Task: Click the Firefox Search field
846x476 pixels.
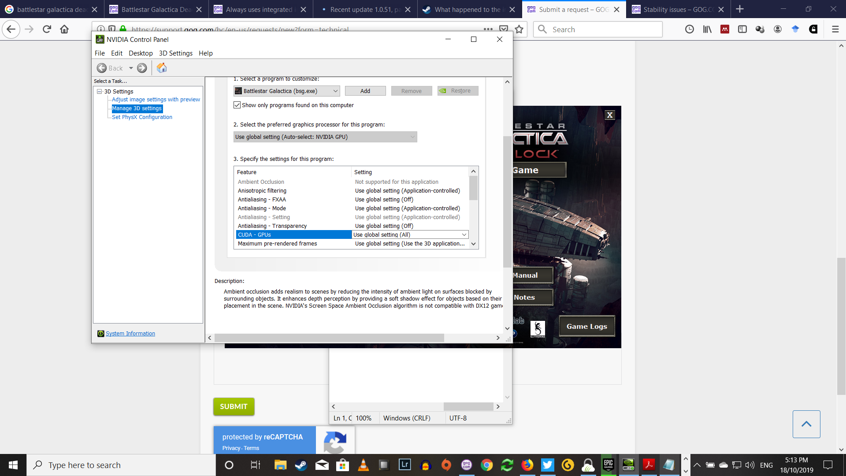Action: tap(597, 29)
